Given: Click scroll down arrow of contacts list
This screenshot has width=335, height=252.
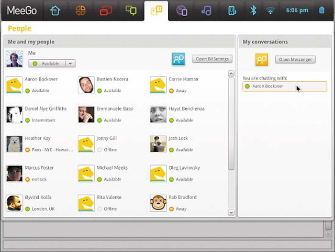Looking at the screenshot, I should 231,213.
